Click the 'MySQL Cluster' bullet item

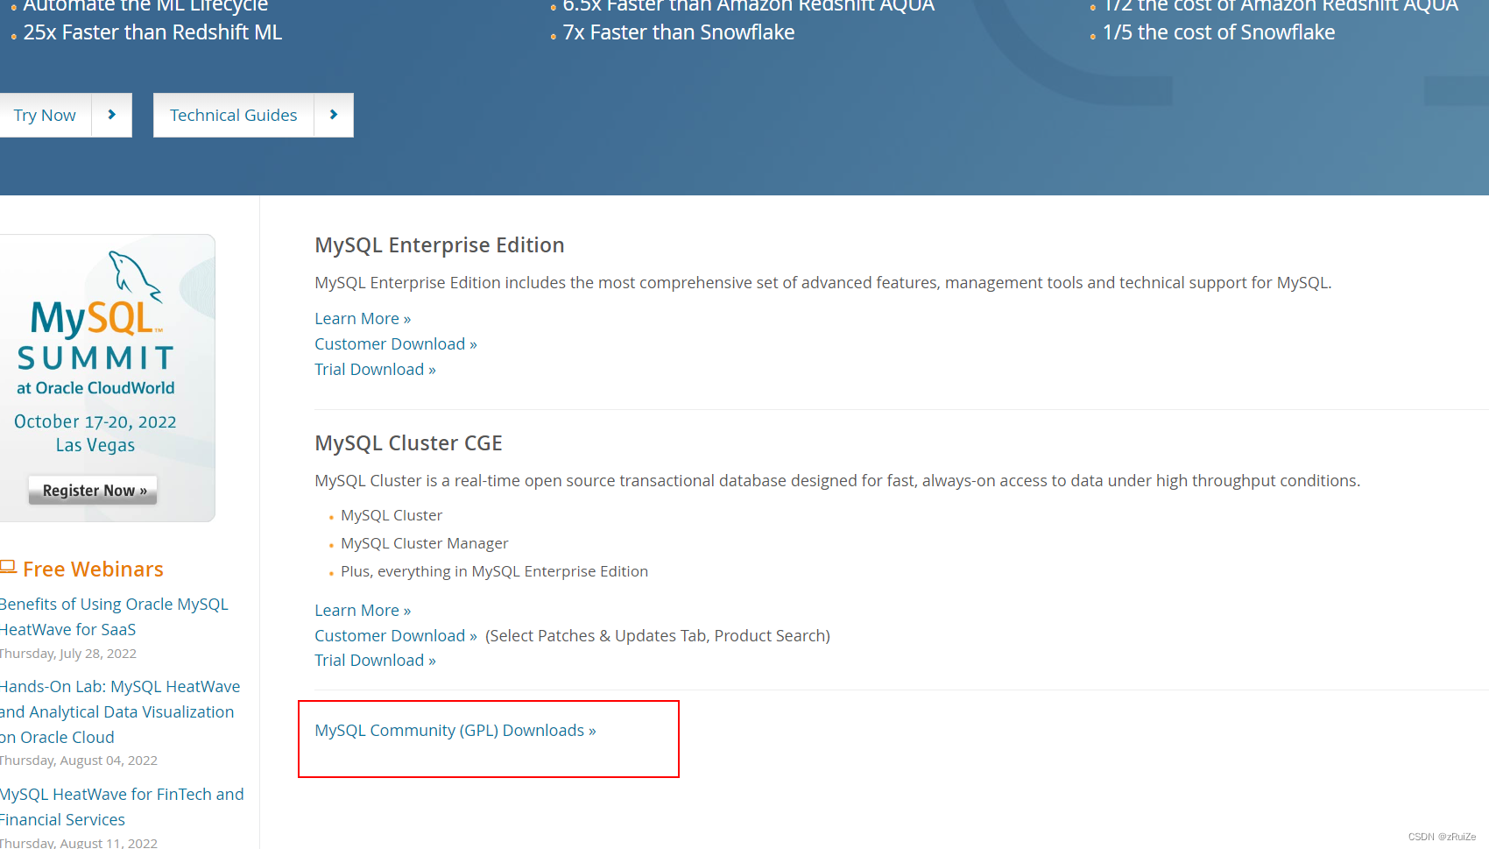click(392, 515)
